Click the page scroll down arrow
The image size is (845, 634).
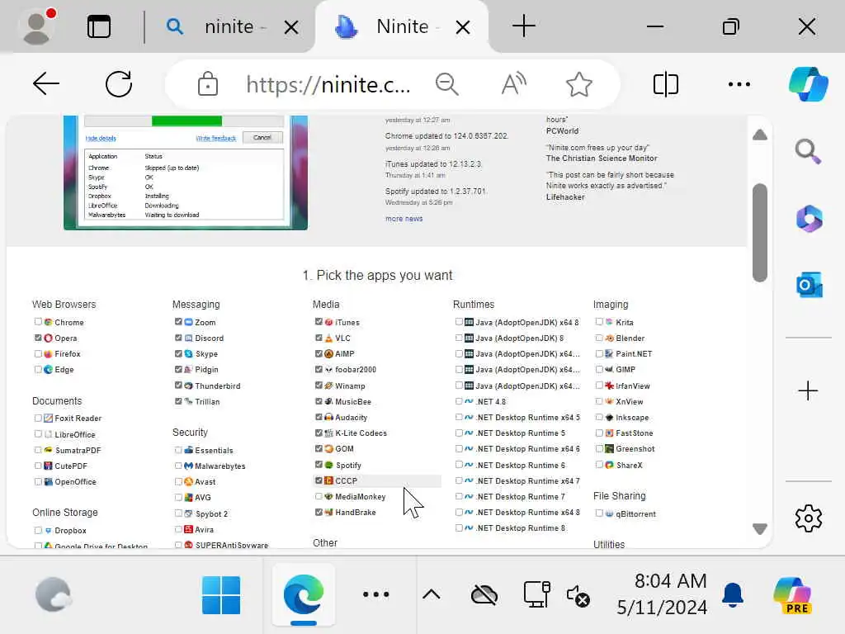click(760, 529)
